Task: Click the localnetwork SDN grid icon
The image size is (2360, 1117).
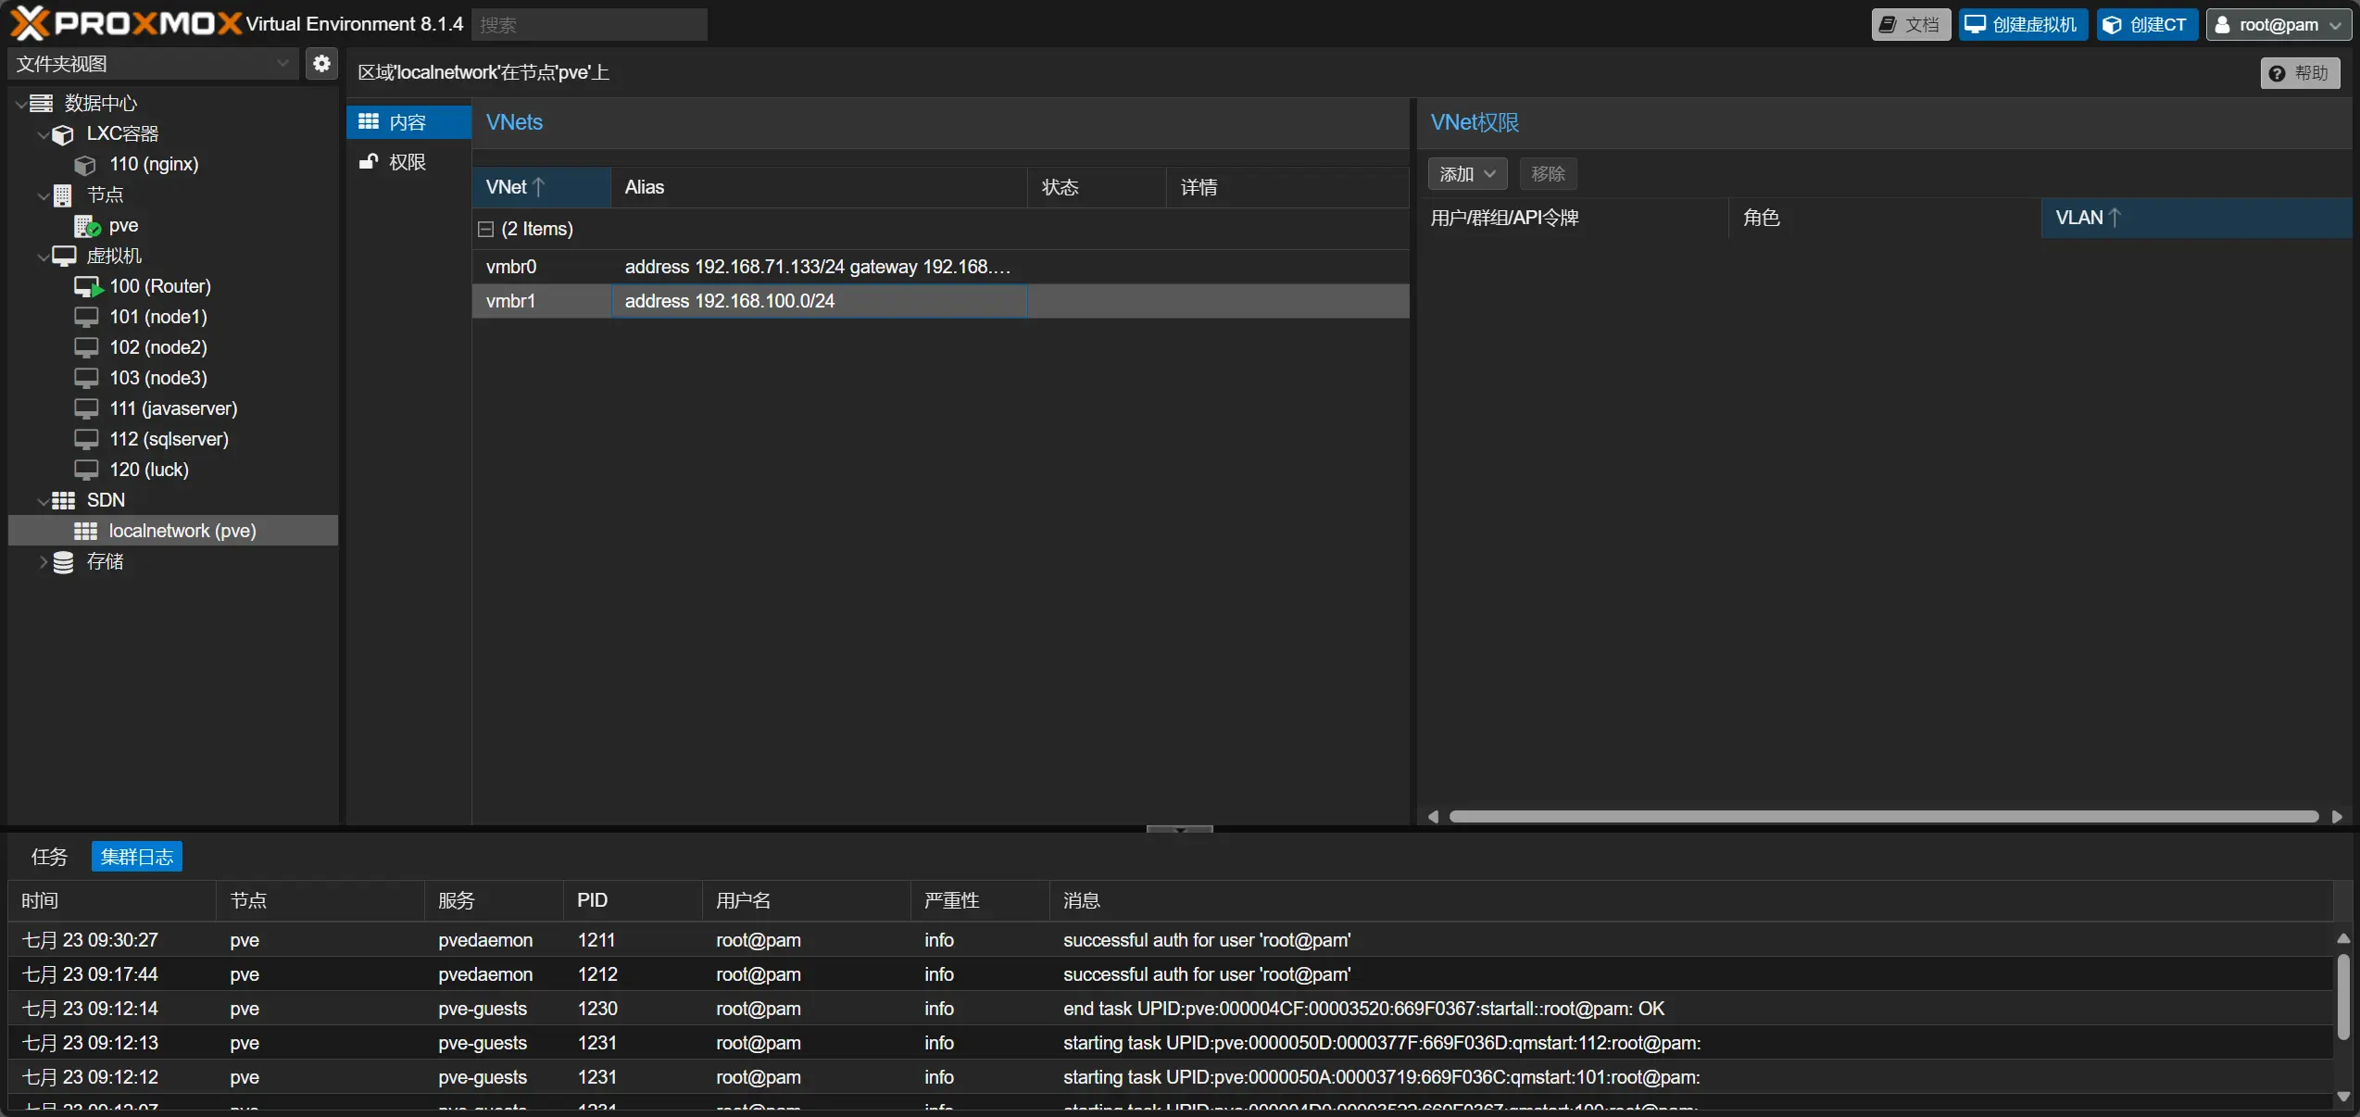Action: coord(85,531)
